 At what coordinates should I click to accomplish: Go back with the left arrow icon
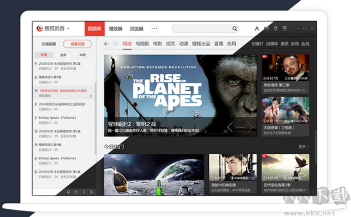106,44
